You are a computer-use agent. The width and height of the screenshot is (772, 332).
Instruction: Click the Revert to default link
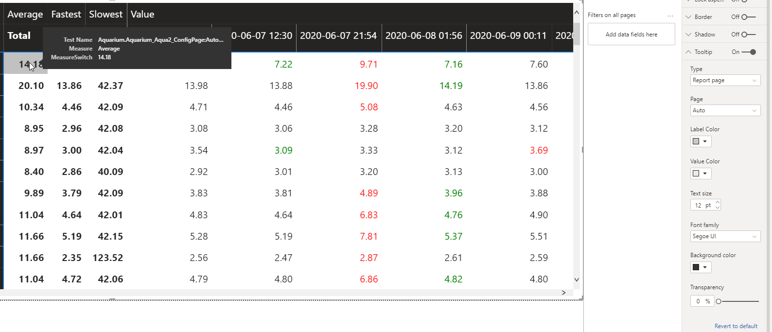[736, 326]
